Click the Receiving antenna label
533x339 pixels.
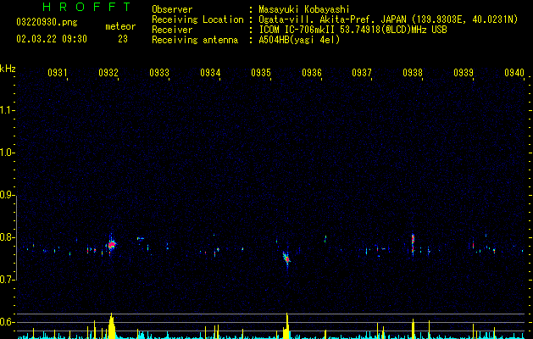(195, 40)
